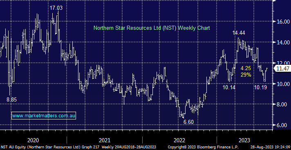This screenshot has width=291, height=150.
Task: Select the 8.85 low price label
Action: [11, 99]
